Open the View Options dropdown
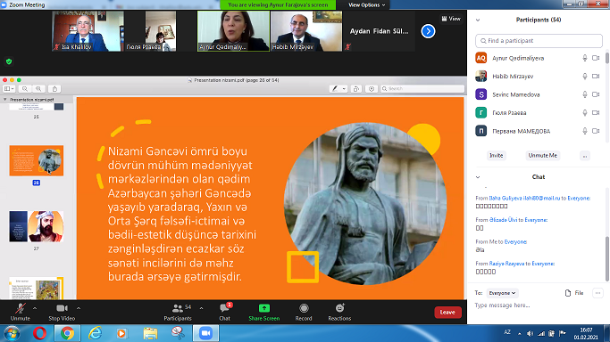Screen dimensions: 610x342 tap(366, 5)
